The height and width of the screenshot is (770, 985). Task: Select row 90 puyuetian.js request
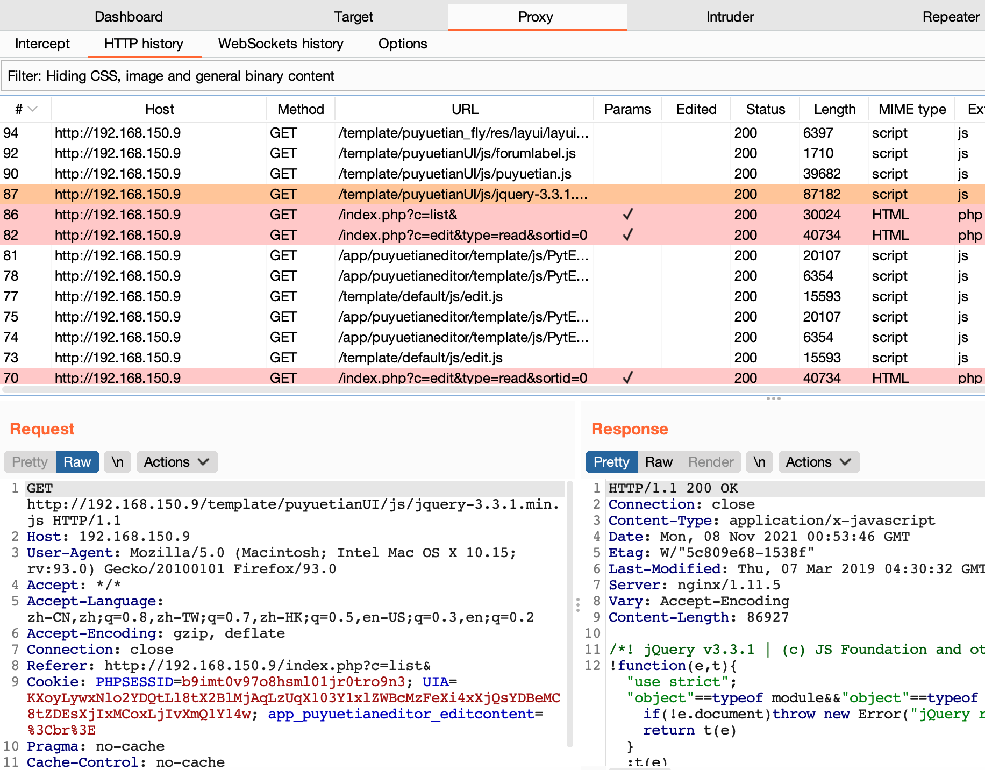pyautogui.click(x=492, y=174)
